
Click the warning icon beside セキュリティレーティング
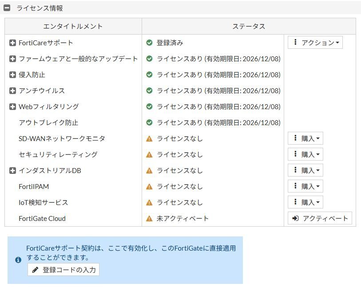tap(149, 154)
